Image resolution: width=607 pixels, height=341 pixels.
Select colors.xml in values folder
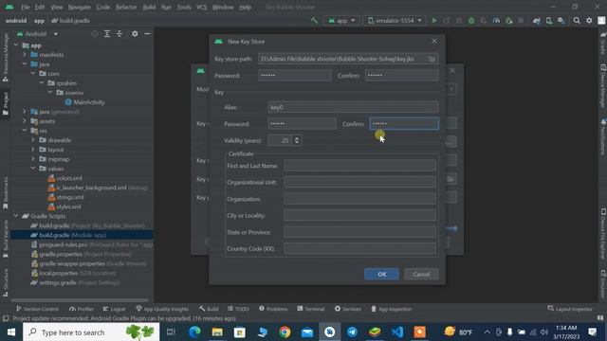[x=65, y=178]
